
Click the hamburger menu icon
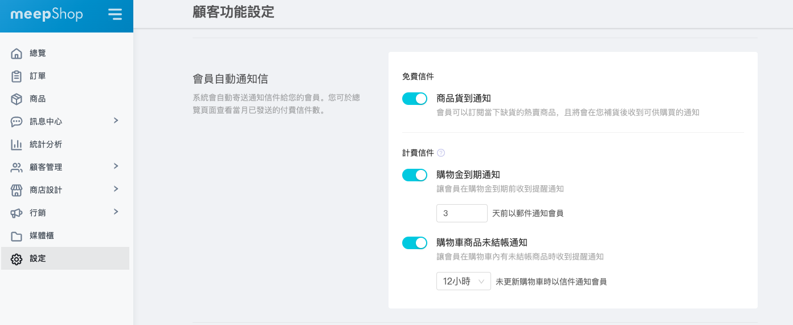(115, 14)
